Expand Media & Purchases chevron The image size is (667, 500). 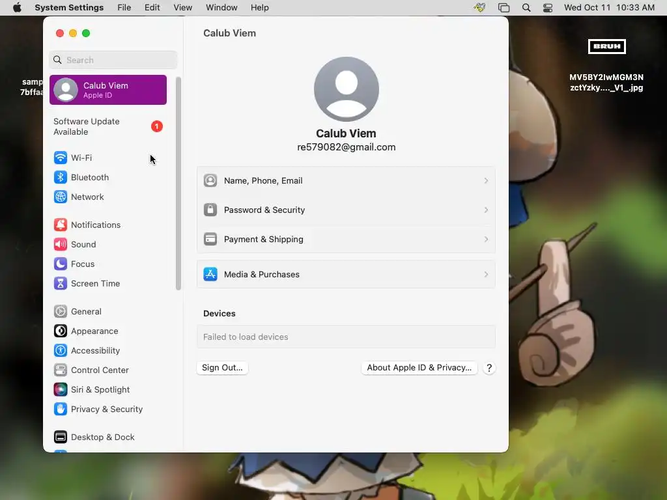coord(486,275)
